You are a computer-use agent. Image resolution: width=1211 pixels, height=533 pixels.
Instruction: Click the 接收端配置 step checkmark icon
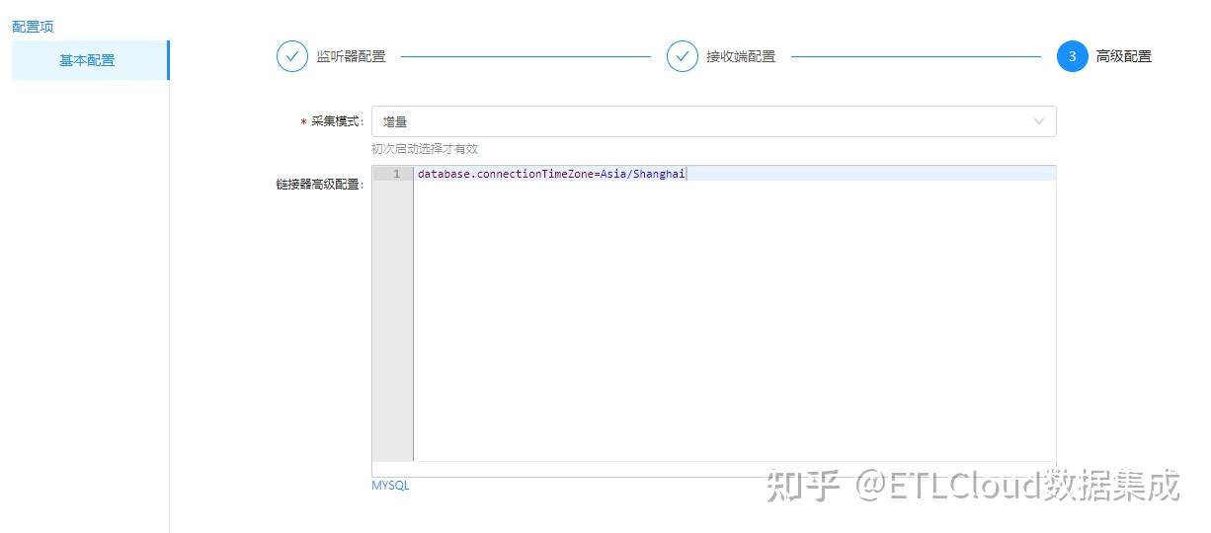pyautogui.click(x=683, y=56)
